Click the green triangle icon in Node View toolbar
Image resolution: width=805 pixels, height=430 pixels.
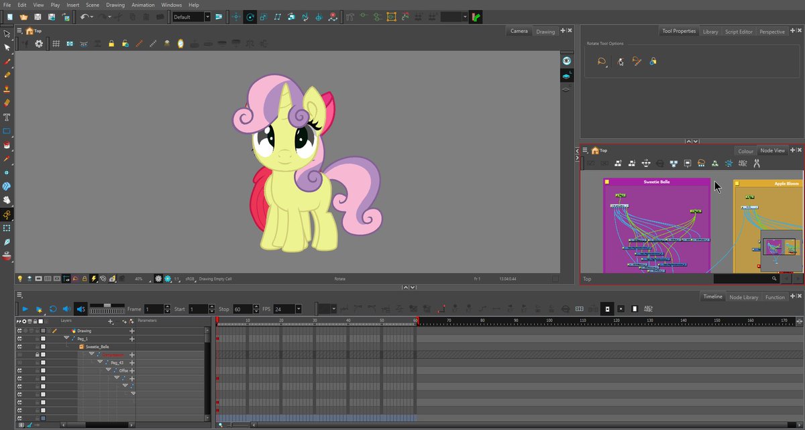[x=714, y=163]
